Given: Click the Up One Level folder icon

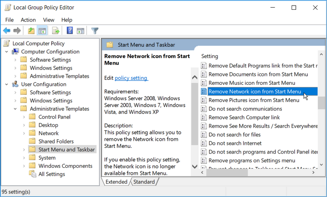Looking at the screenshot, I should (31, 31).
